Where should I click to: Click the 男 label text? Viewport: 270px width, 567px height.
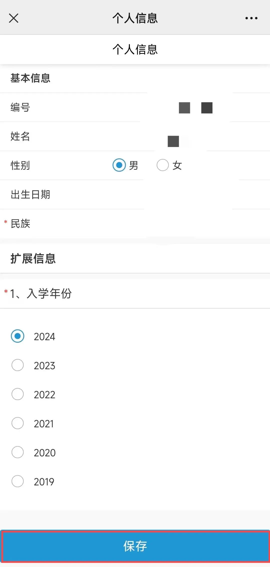click(x=134, y=165)
